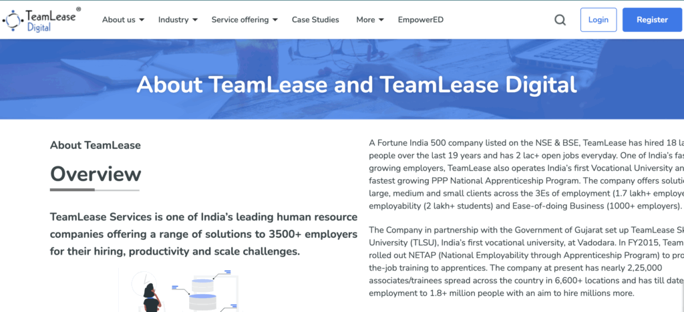
Task: Click the 'Overview' heading
Action: pos(96,174)
